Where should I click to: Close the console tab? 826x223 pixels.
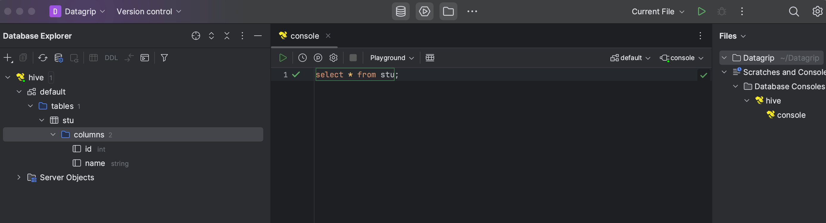click(328, 36)
